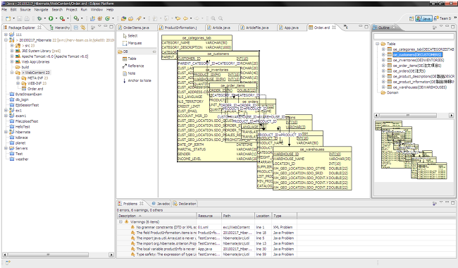Show hidden editor tabs list
This screenshot has width=458, height=268.
(346, 27)
